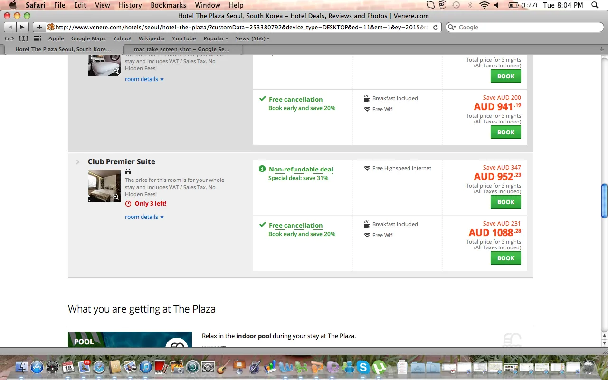Viewport: 608px width, 380px height.
Task: Click Breakfast Included in AUD 941 row
Action: pos(395,98)
